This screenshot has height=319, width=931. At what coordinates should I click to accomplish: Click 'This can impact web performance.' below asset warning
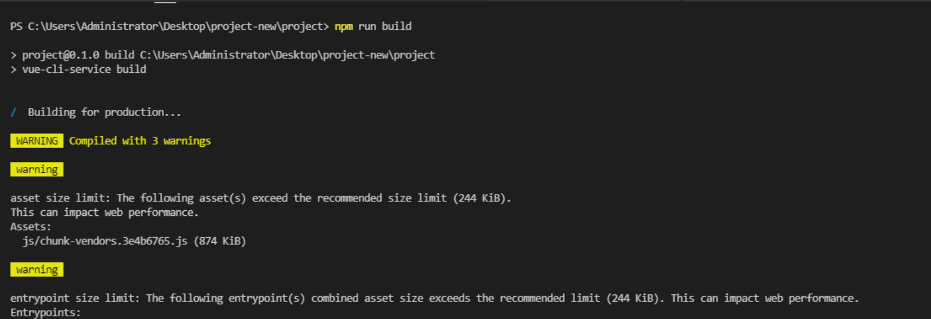(104, 212)
